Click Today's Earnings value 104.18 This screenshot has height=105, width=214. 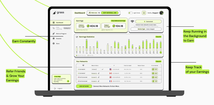[119, 26]
